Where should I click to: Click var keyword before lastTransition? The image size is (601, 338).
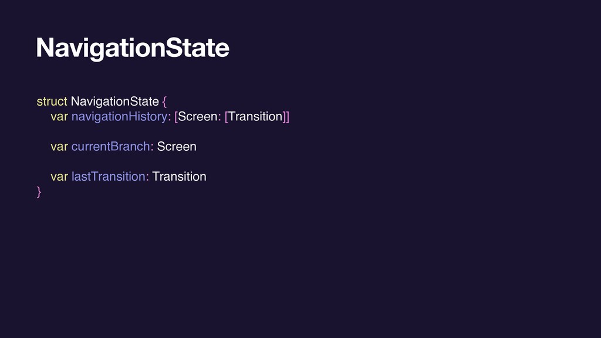[59, 176]
